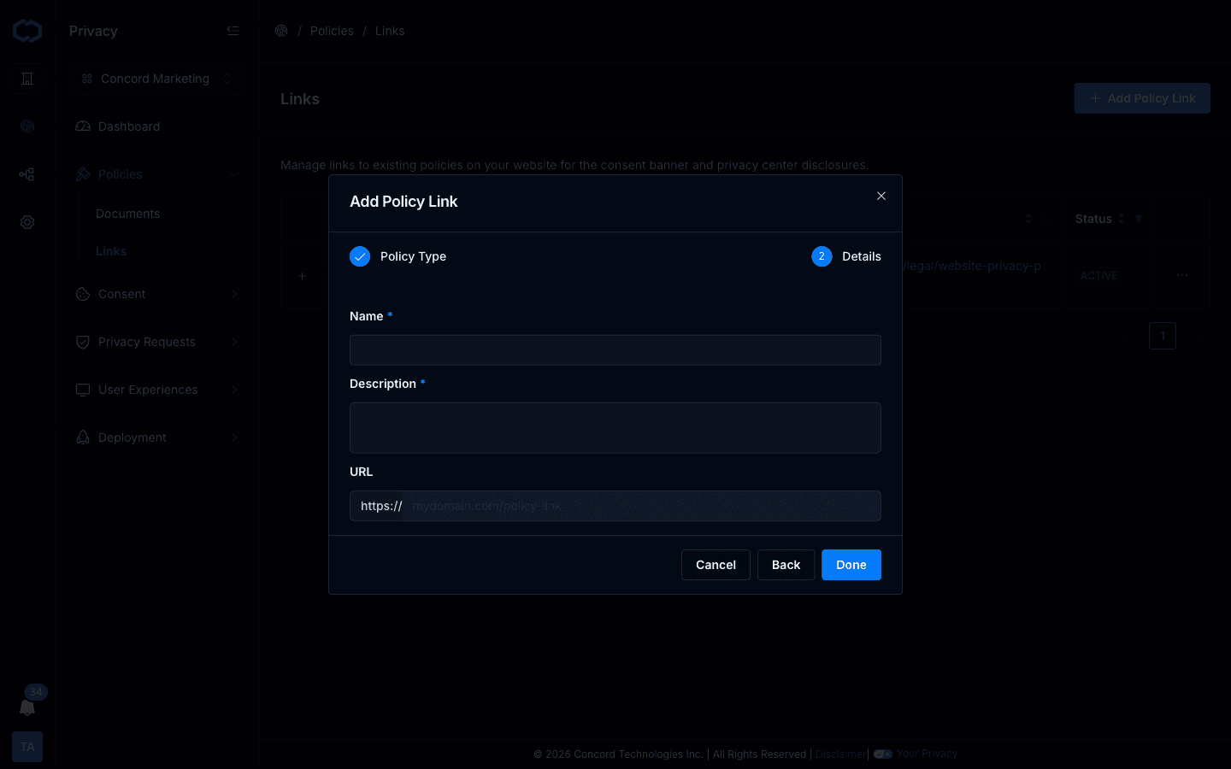The image size is (1231, 769).
Task: Open the Disclaimer link in the footer
Action: pos(839,754)
